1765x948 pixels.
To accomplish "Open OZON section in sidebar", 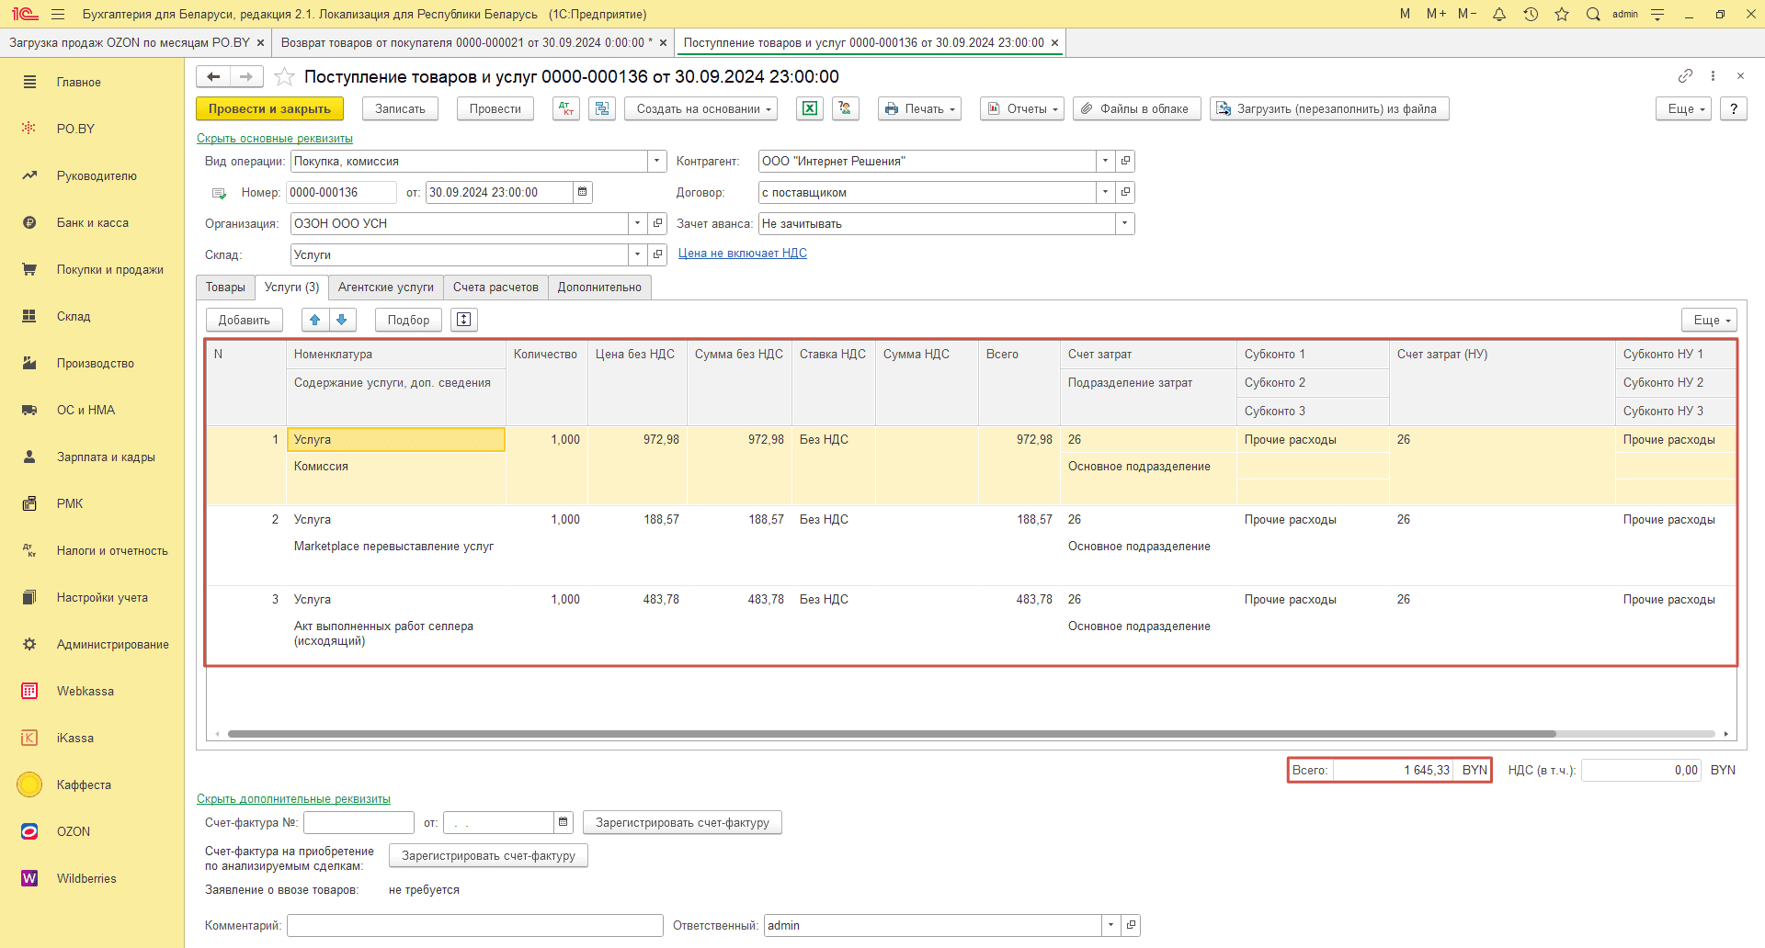I will (x=74, y=831).
